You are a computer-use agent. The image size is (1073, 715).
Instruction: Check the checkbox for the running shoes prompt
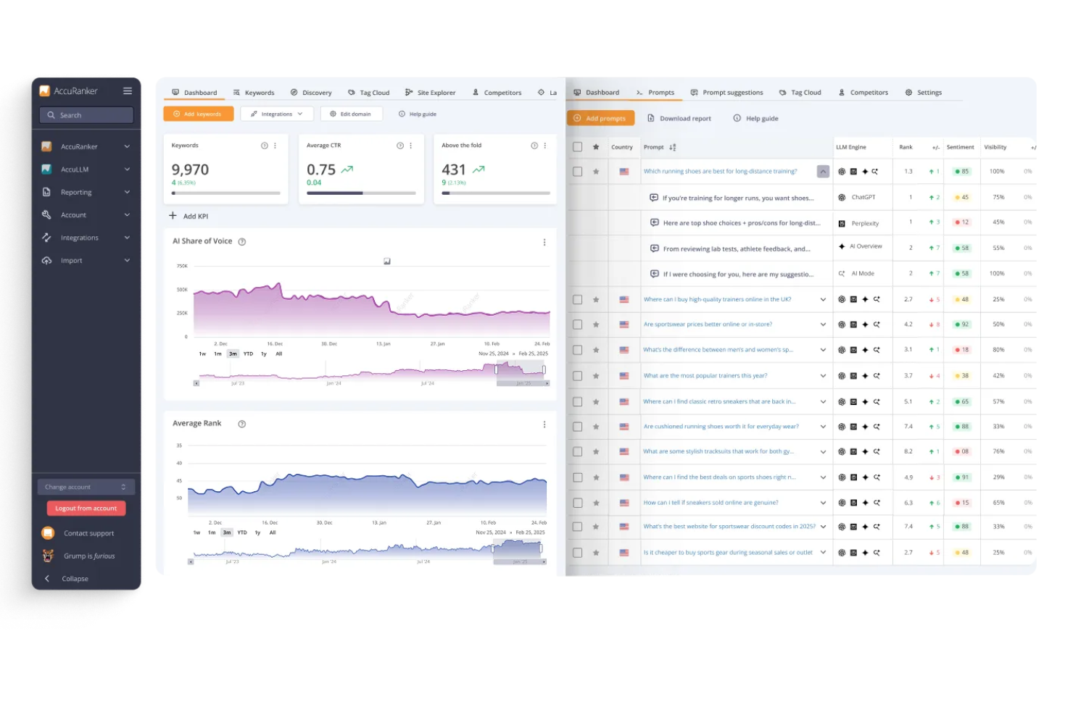577,171
